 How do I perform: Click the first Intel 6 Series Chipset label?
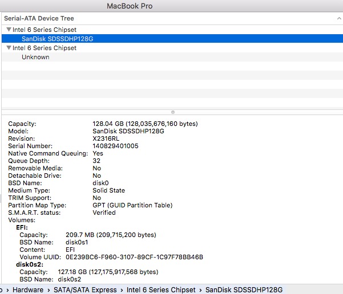[45, 30]
